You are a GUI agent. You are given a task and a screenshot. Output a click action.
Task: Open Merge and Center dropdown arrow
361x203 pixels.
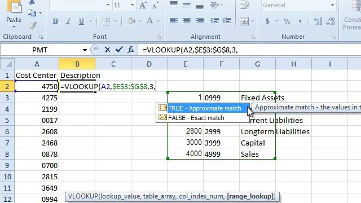[253, 21]
